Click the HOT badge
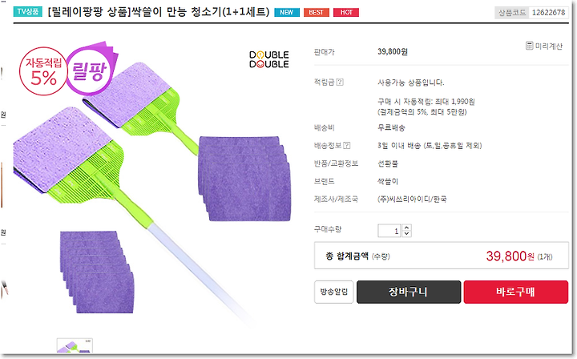 (346, 12)
